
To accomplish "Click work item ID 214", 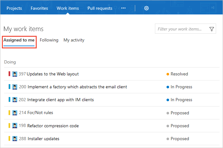I will pos(23,112).
